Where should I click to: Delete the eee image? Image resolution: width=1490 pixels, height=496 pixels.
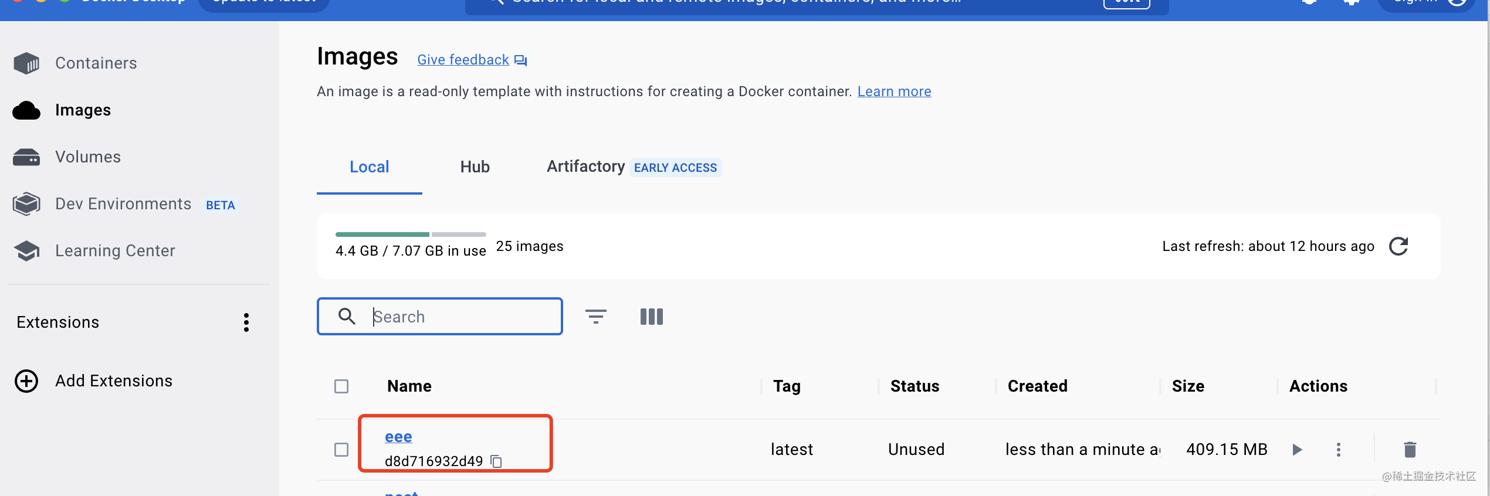tap(1410, 450)
